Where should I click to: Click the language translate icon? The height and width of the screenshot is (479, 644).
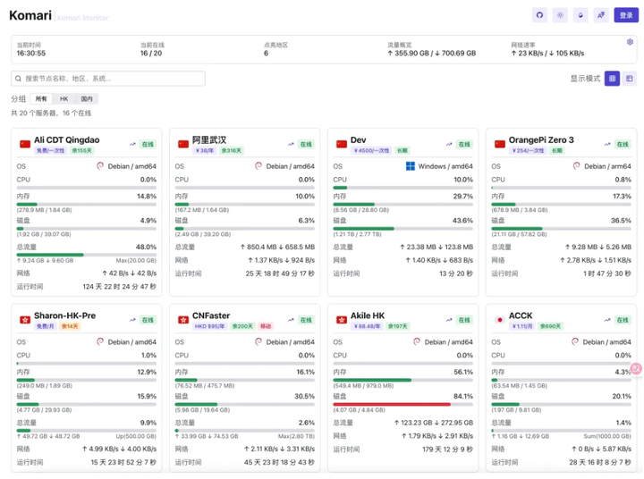pyautogui.click(x=601, y=15)
